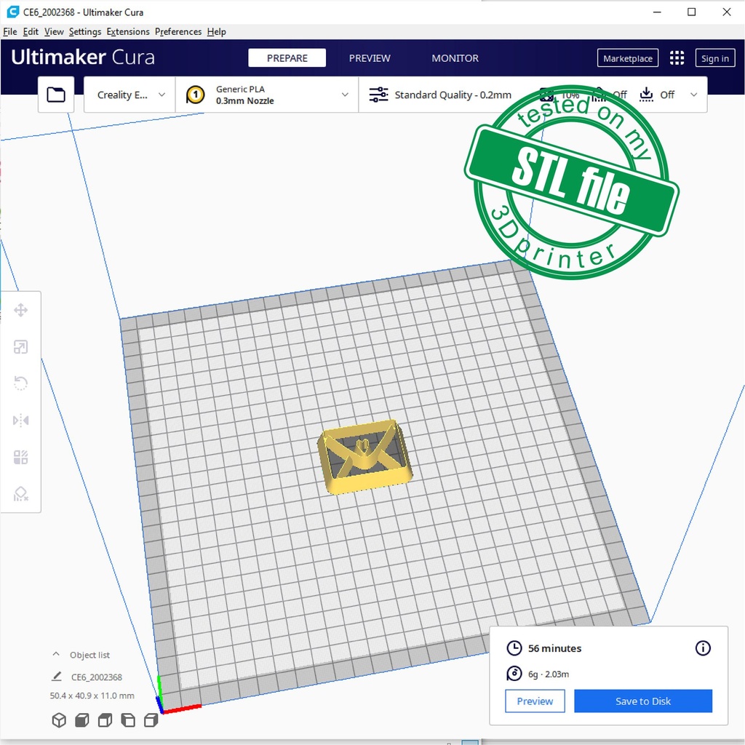Expand the Creality printer selector dropdown

pyautogui.click(x=130, y=95)
